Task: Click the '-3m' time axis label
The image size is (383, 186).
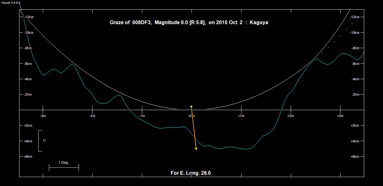Action: tap(43, 116)
